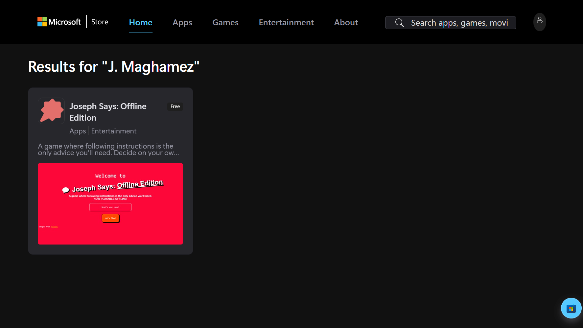Focus the Search apps, games input field

[451, 23]
